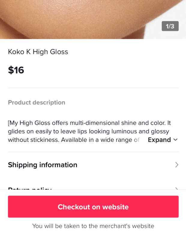The height and width of the screenshot is (237, 186).
Task: Tap the 1/3 image counter badge
Action: click(170, 26)
